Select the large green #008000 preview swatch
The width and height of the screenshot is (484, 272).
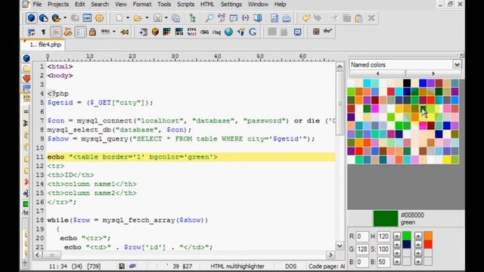(x=386, y=218)
